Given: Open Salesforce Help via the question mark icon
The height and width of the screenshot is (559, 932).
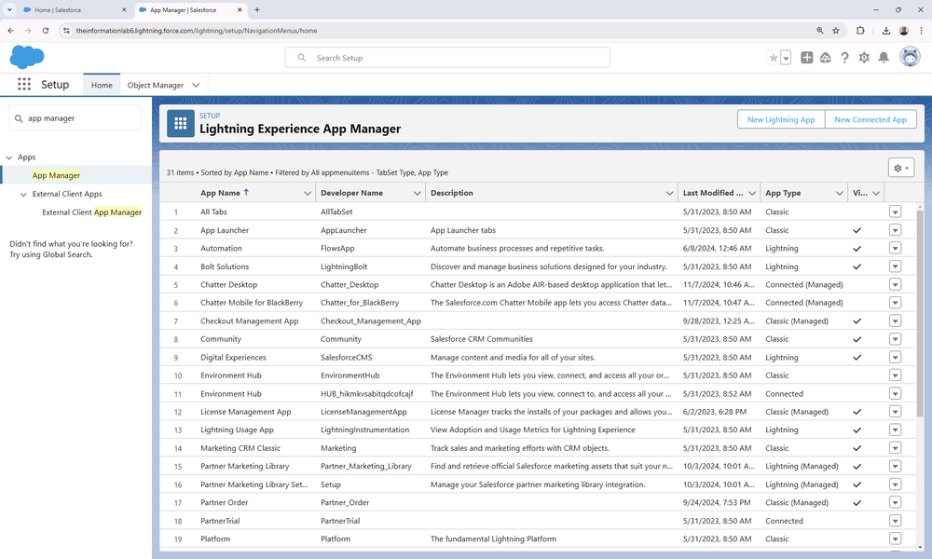Looking at the screenshot, I should point(845,57).
